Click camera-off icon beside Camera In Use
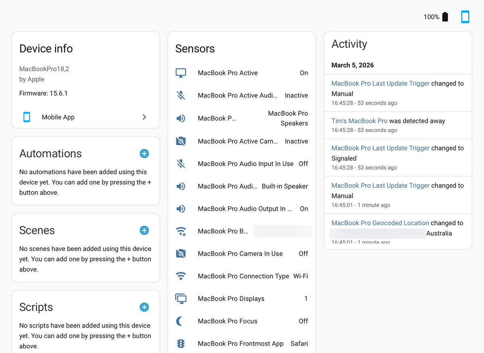 [x=181, y=253]
